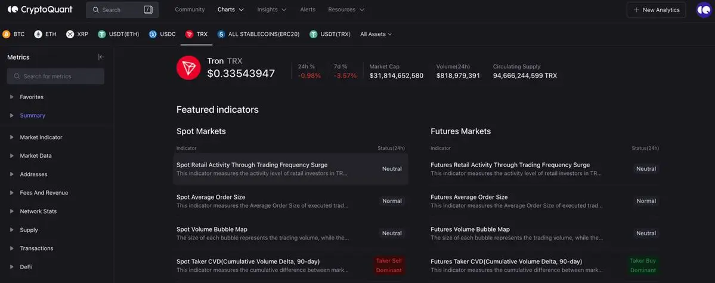Click the Taker Buy Dominant status badge
The height and width of the screenshot is (283, 715).
(643, 266)
